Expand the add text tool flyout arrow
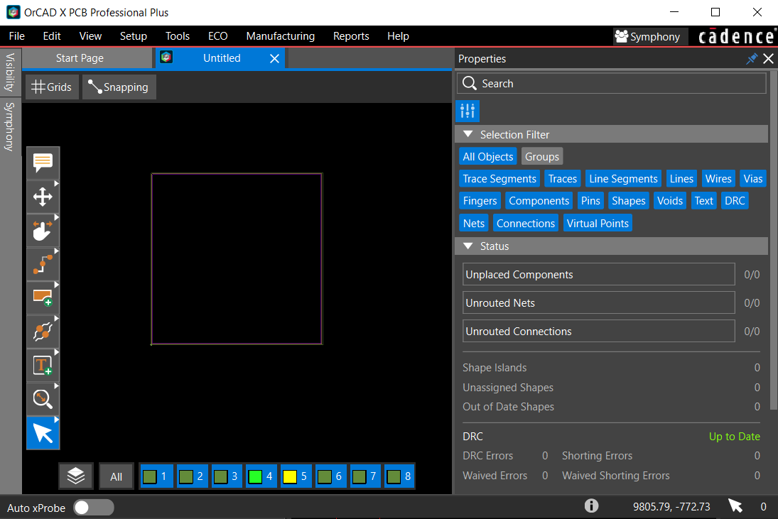The height and width of the screenshot is (519, 778). coord(56,352)
